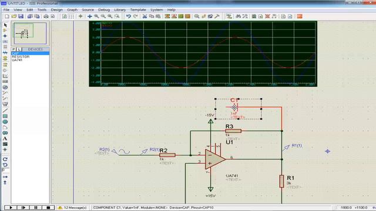Open the 12 Message(s) simulation log
The height and width of the screenshot is (211, 376).
click(72, 207)
